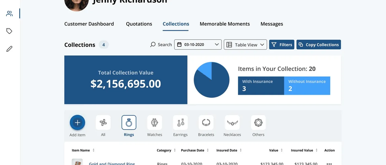Click the Search text field
Image resolution: width=386 pixels, height=165 pixels.
(165, 45)
